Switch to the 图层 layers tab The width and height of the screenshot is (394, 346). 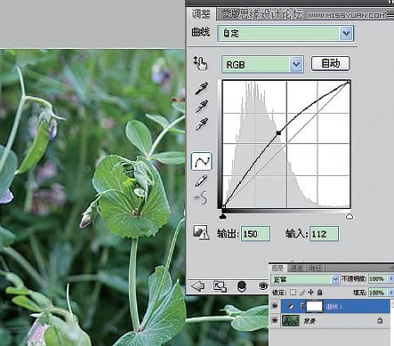277,268
